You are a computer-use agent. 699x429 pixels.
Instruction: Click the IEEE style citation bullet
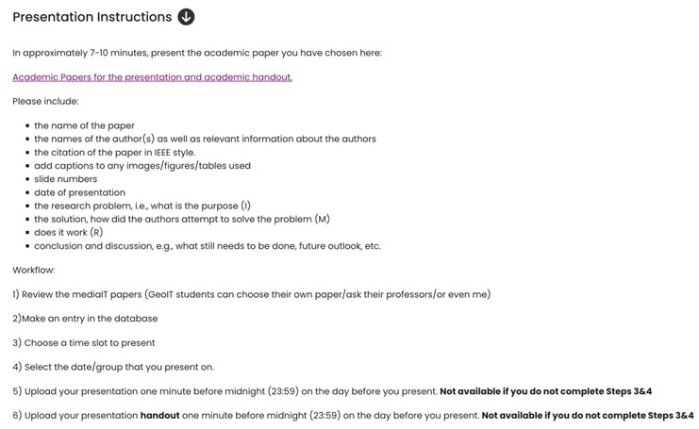point(114,152)
